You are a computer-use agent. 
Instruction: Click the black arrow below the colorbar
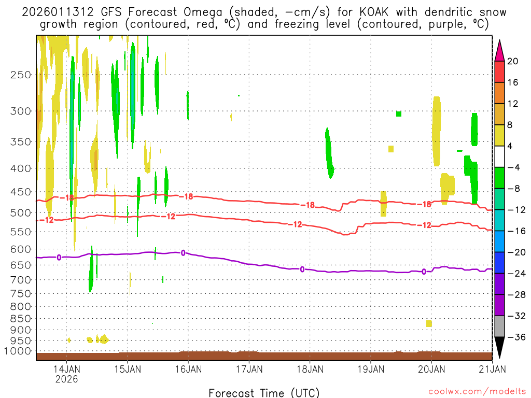click(499, 348)
